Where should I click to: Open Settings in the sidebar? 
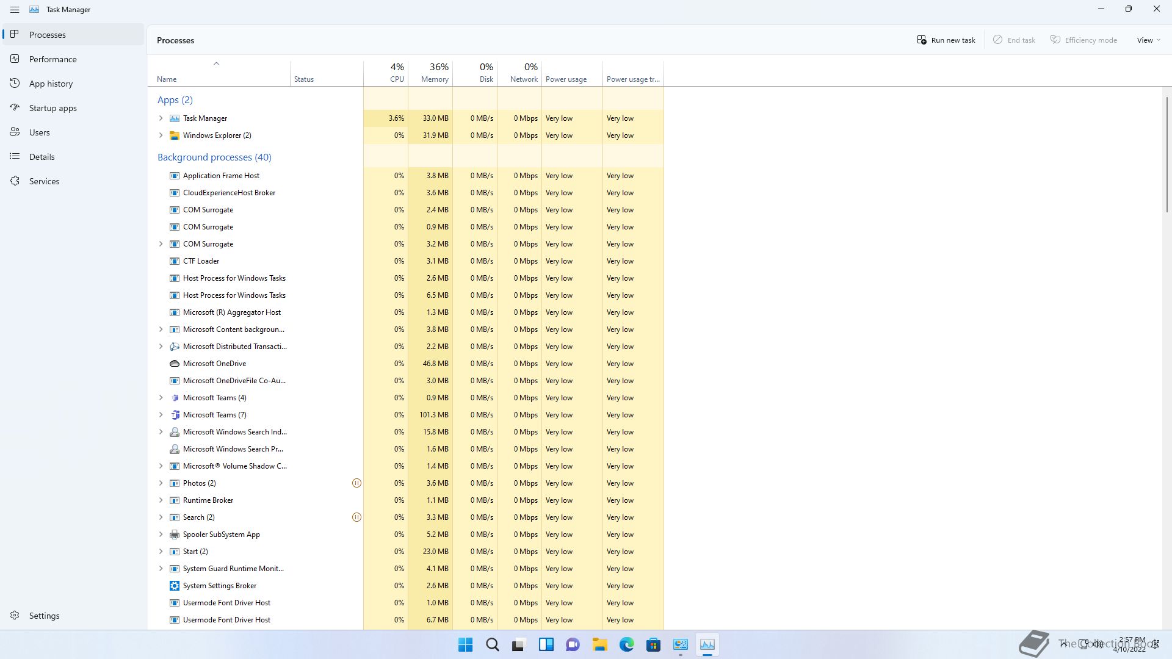73,616
